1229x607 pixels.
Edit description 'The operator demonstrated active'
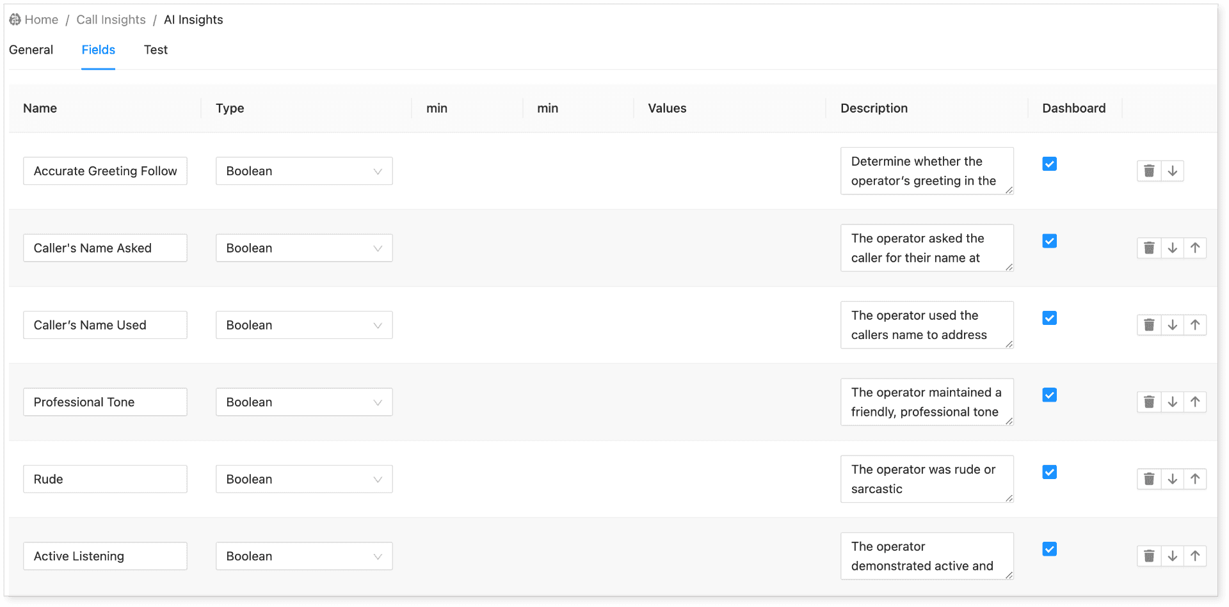pos(927,556)
